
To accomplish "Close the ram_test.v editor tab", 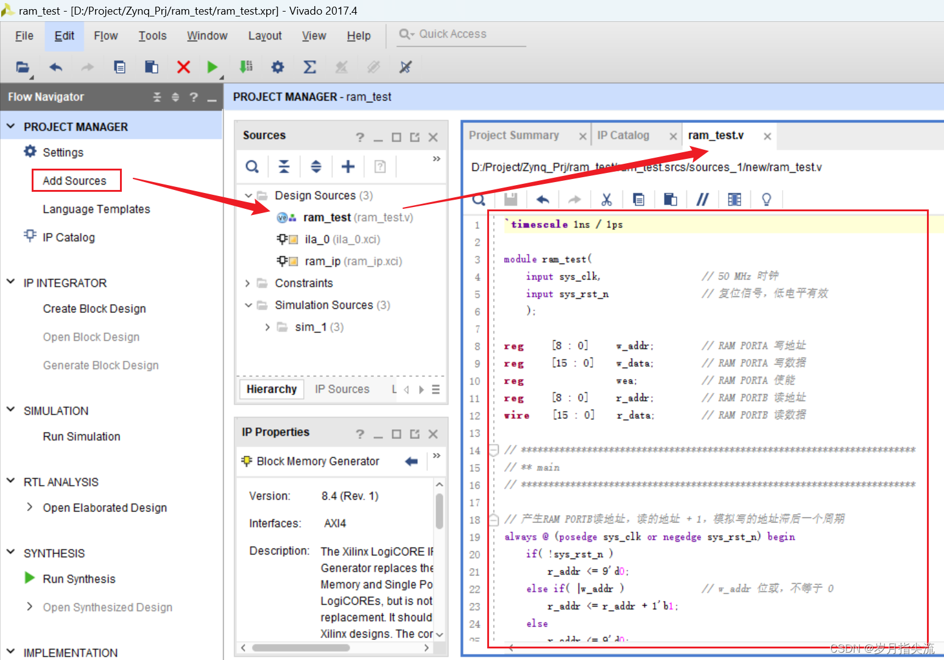I will coord(767,136).
